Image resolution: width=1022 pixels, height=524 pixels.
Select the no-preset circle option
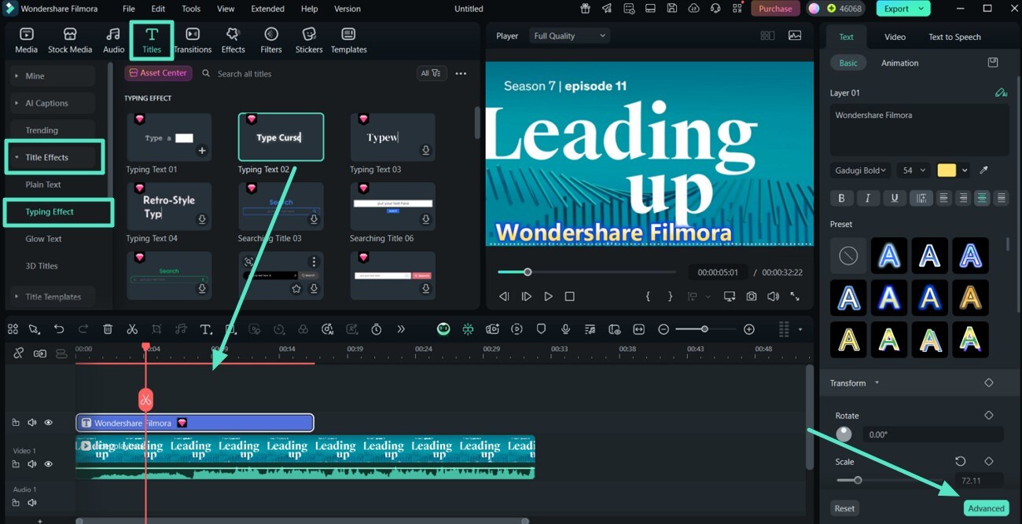(848, 255)
